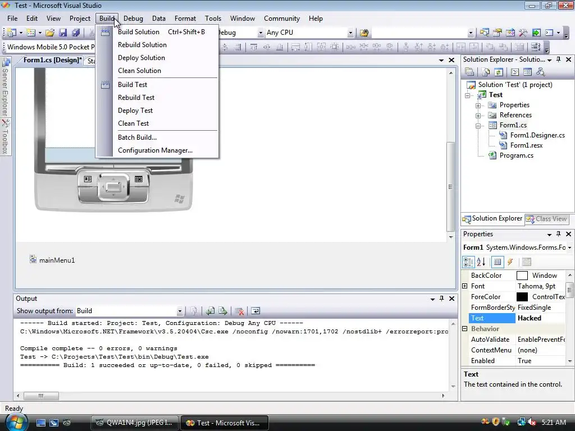Click the Save floppy disk icon
The image size is (575, 431).
[x=63, y=33]
